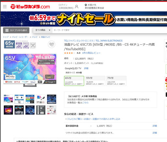167x142 pixels.
Task: Click the main 65V TCL QLED product image
Action: click(30, 70)
